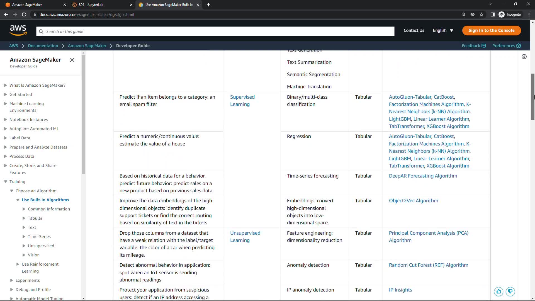Click the main page vertical scrollbar thumb
This screenshot has height=301, width=535.
pos(532,97)
